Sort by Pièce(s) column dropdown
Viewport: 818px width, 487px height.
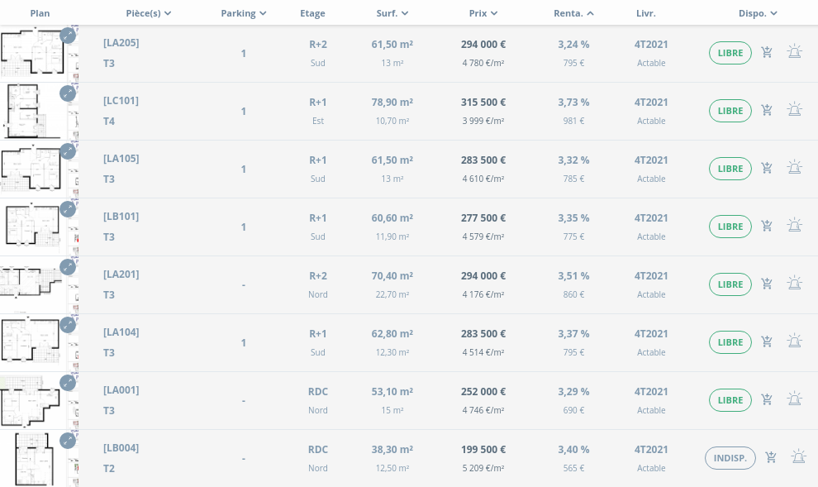pyautogui.click(x=149, y=13)
